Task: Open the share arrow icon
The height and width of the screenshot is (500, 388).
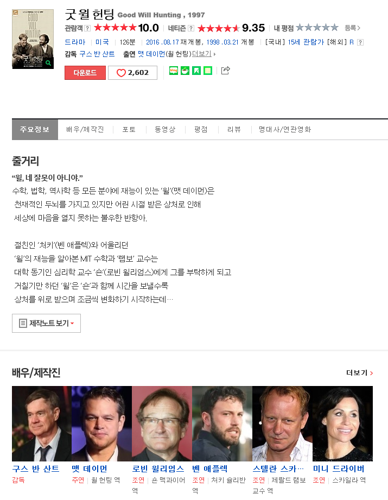Action: coord(225,70)
